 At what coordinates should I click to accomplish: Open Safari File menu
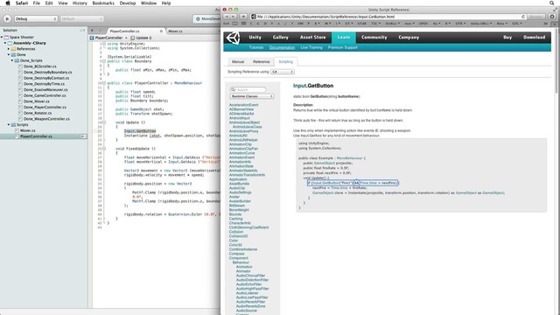(x=37, y=3)
